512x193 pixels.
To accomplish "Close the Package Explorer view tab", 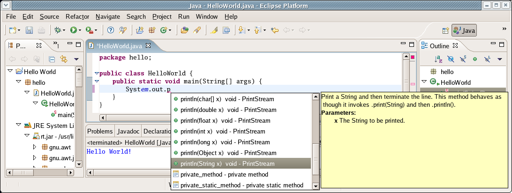I will click(39, 45).
